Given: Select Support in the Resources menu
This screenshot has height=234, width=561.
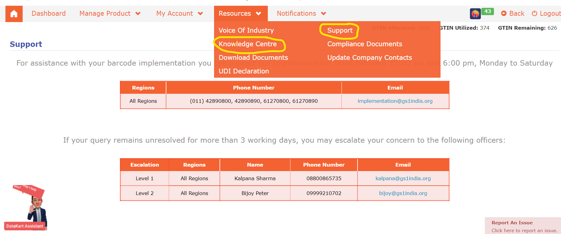Looking at the screenshot, I should coord(340,30).
